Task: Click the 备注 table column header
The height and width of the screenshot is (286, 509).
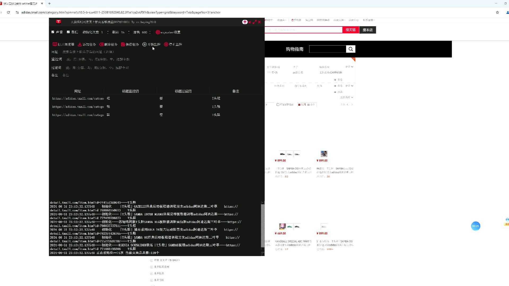Action: point(236,91)
